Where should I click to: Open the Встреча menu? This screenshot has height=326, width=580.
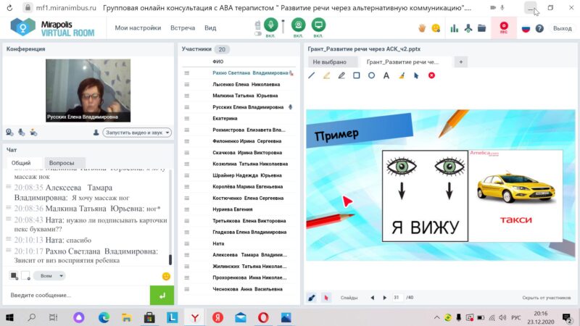pyautogui.click(x=183, y=28)
